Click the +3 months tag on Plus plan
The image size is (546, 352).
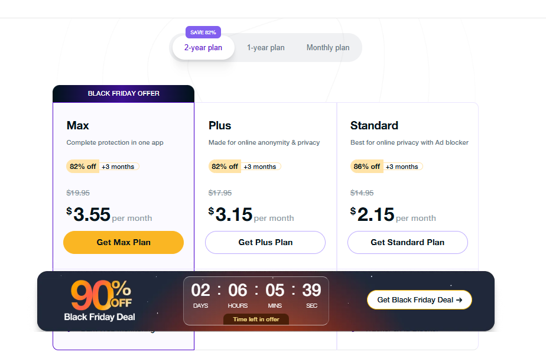261,166
